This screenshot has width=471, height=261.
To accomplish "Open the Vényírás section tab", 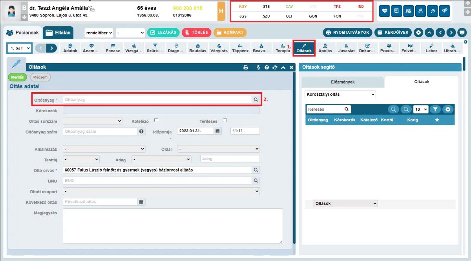I will pos(219,48).
